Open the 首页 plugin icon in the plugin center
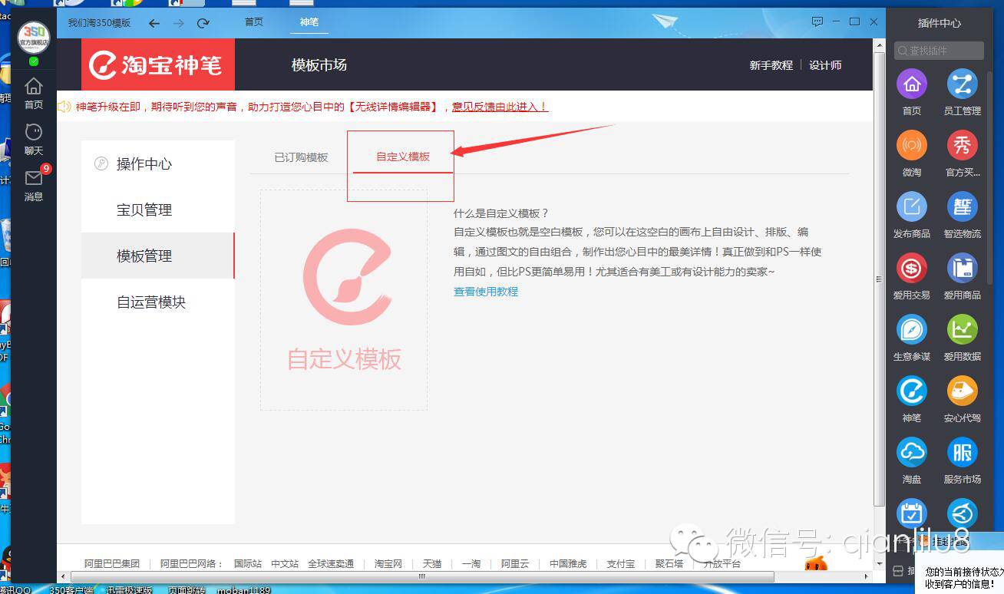This screenshot has height=594, width=1004. [912, 84]
